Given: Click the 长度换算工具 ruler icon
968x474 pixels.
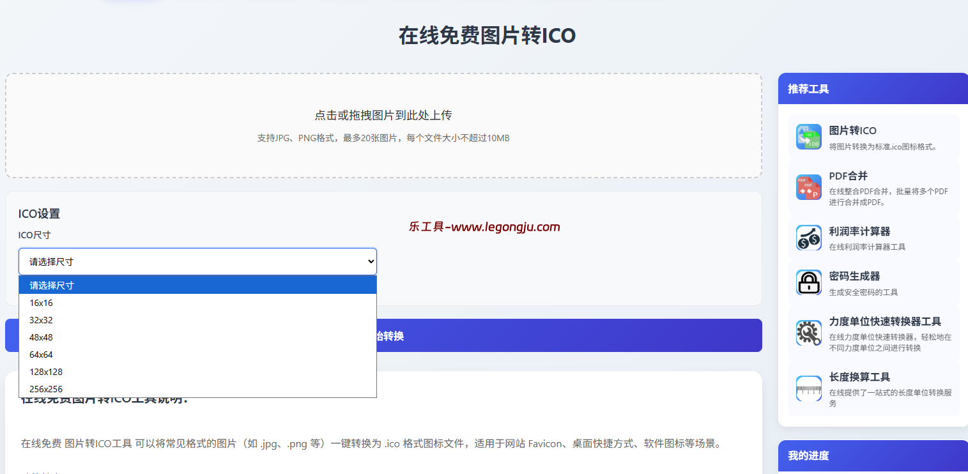Looking at the screenshot, I should tap(808, 388).
